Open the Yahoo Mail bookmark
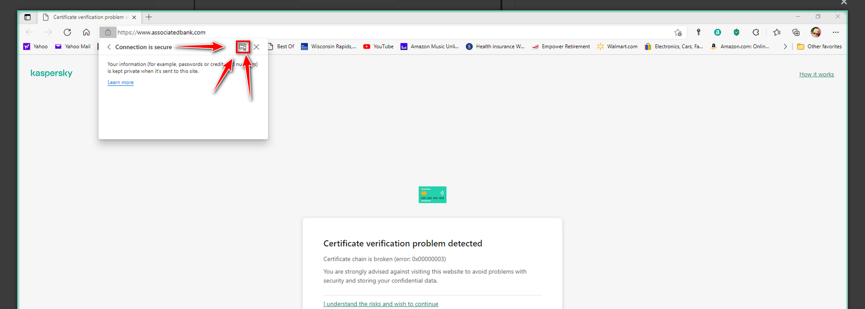Viewport: 865px width, 309px height. (72, 46)
